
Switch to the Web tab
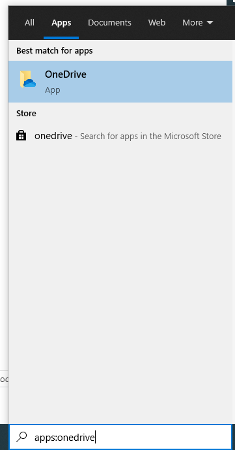tap(157, 22)
